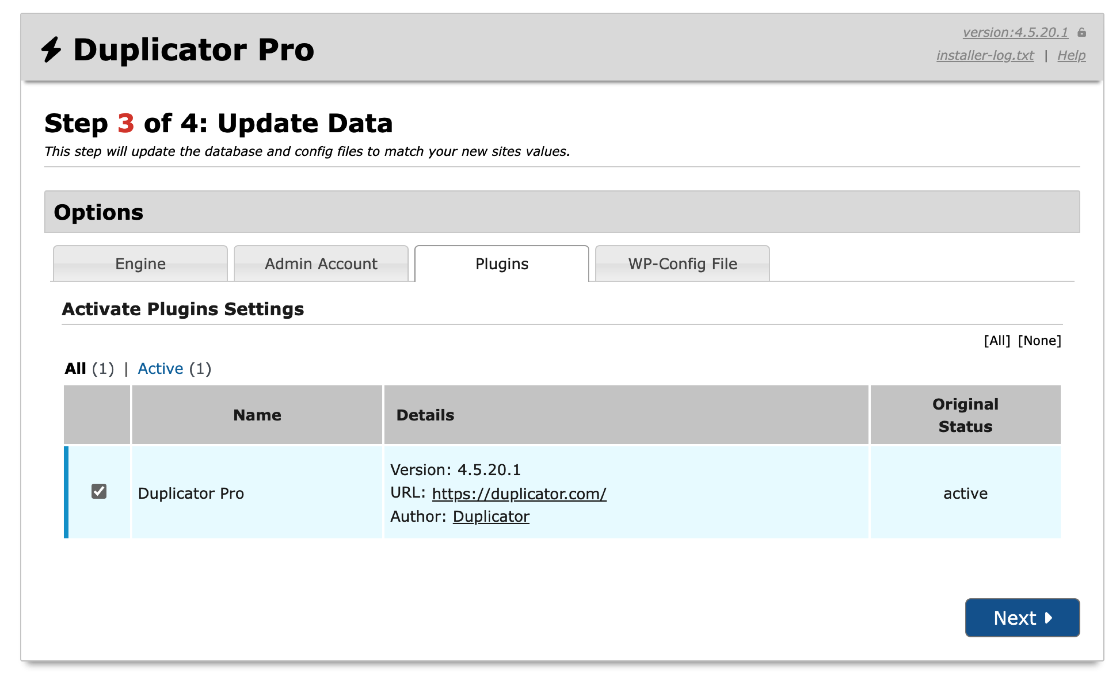Open the Duplicator author link

pos(491,517)
